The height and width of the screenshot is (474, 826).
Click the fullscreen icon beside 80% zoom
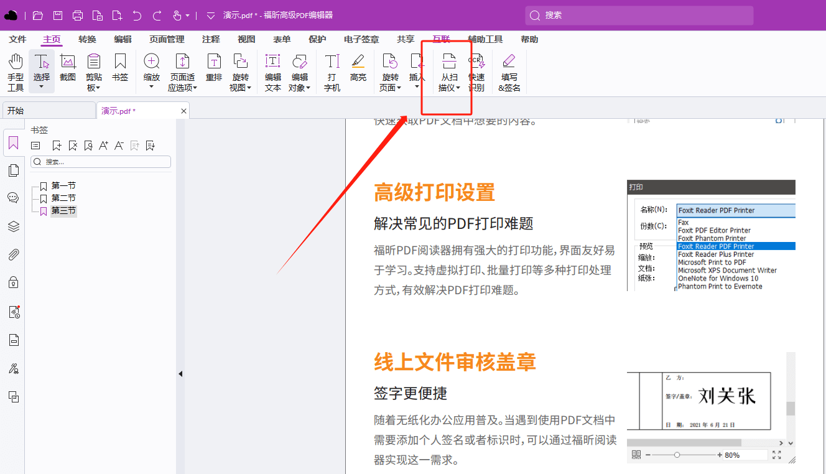point(777,455)
